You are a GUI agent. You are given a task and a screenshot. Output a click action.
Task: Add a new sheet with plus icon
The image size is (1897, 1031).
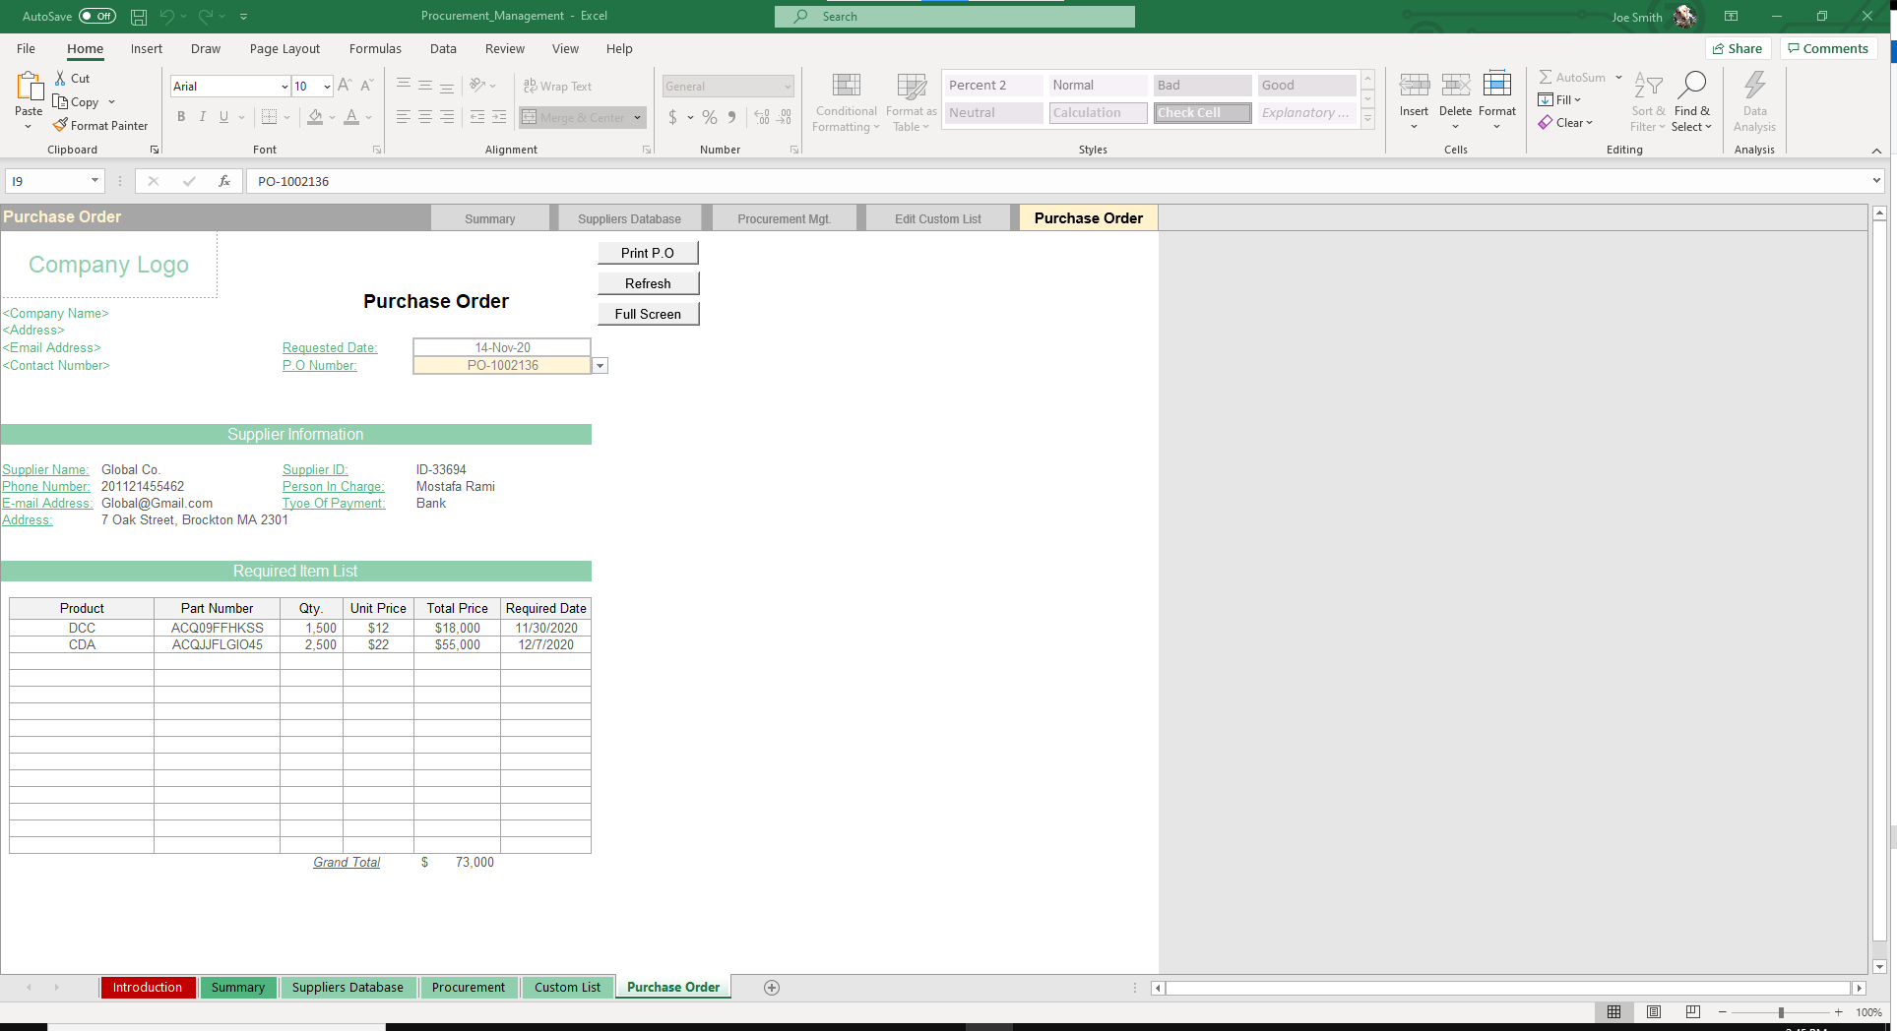(772, 988)
